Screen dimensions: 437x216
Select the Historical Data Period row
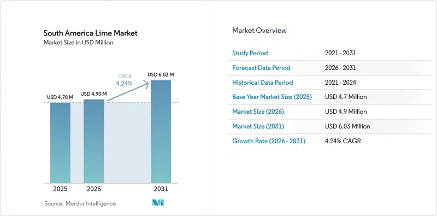pos(329,83)
